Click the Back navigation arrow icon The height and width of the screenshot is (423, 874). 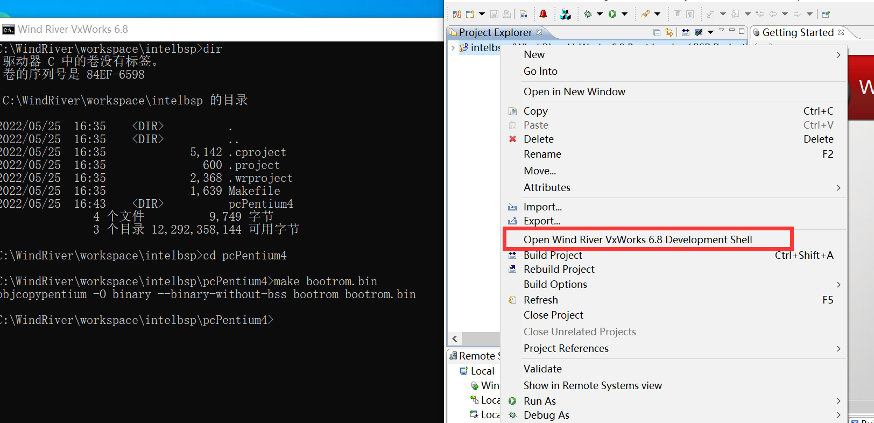(773, 14)
